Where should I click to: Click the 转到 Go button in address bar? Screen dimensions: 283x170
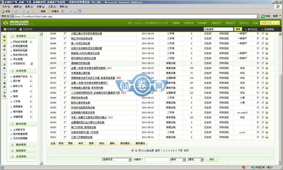click(266, 16)
